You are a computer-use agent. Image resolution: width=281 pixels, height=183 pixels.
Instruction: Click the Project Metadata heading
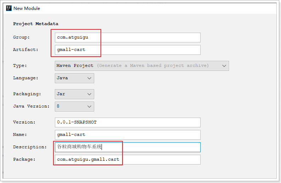(x=36, y=24)
